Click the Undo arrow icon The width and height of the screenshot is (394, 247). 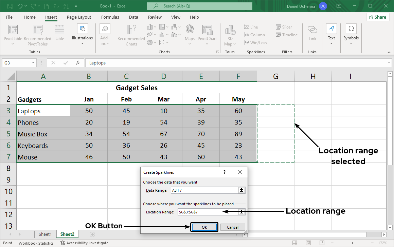[x=20, y=6]
